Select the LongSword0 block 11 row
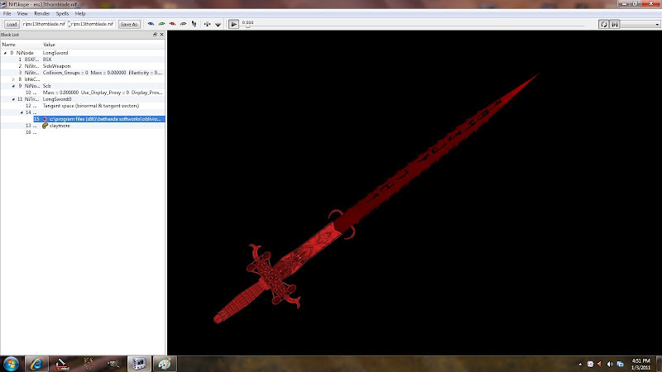 point(83,99)
